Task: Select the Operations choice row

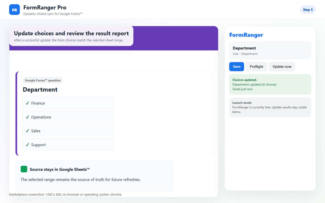Action: pos(68,117)
